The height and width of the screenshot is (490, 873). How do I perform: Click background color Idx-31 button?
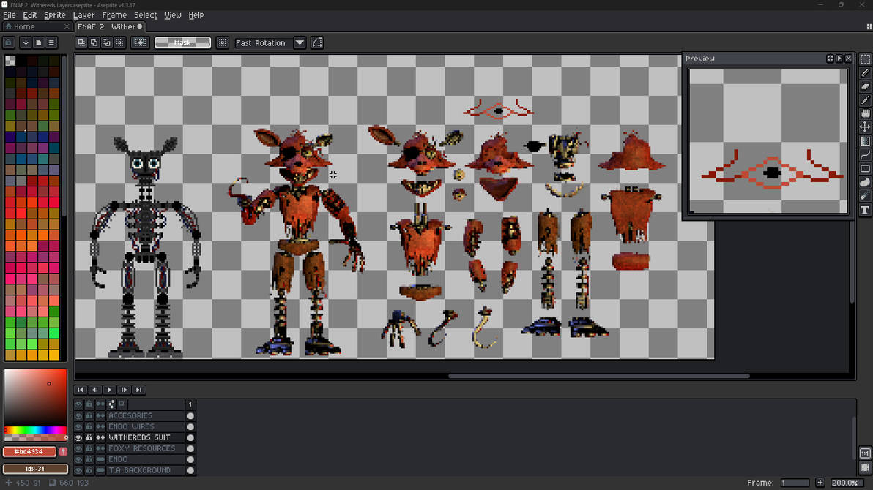tap(35, 469)
